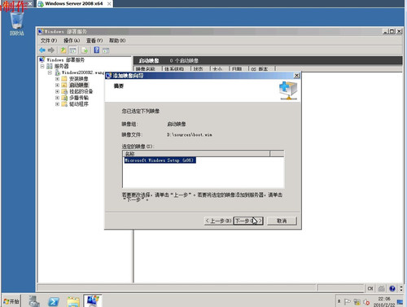Open PowerShell from the taskbar
407x307 pixels.
pyautogui.click(x=54, y=301)
